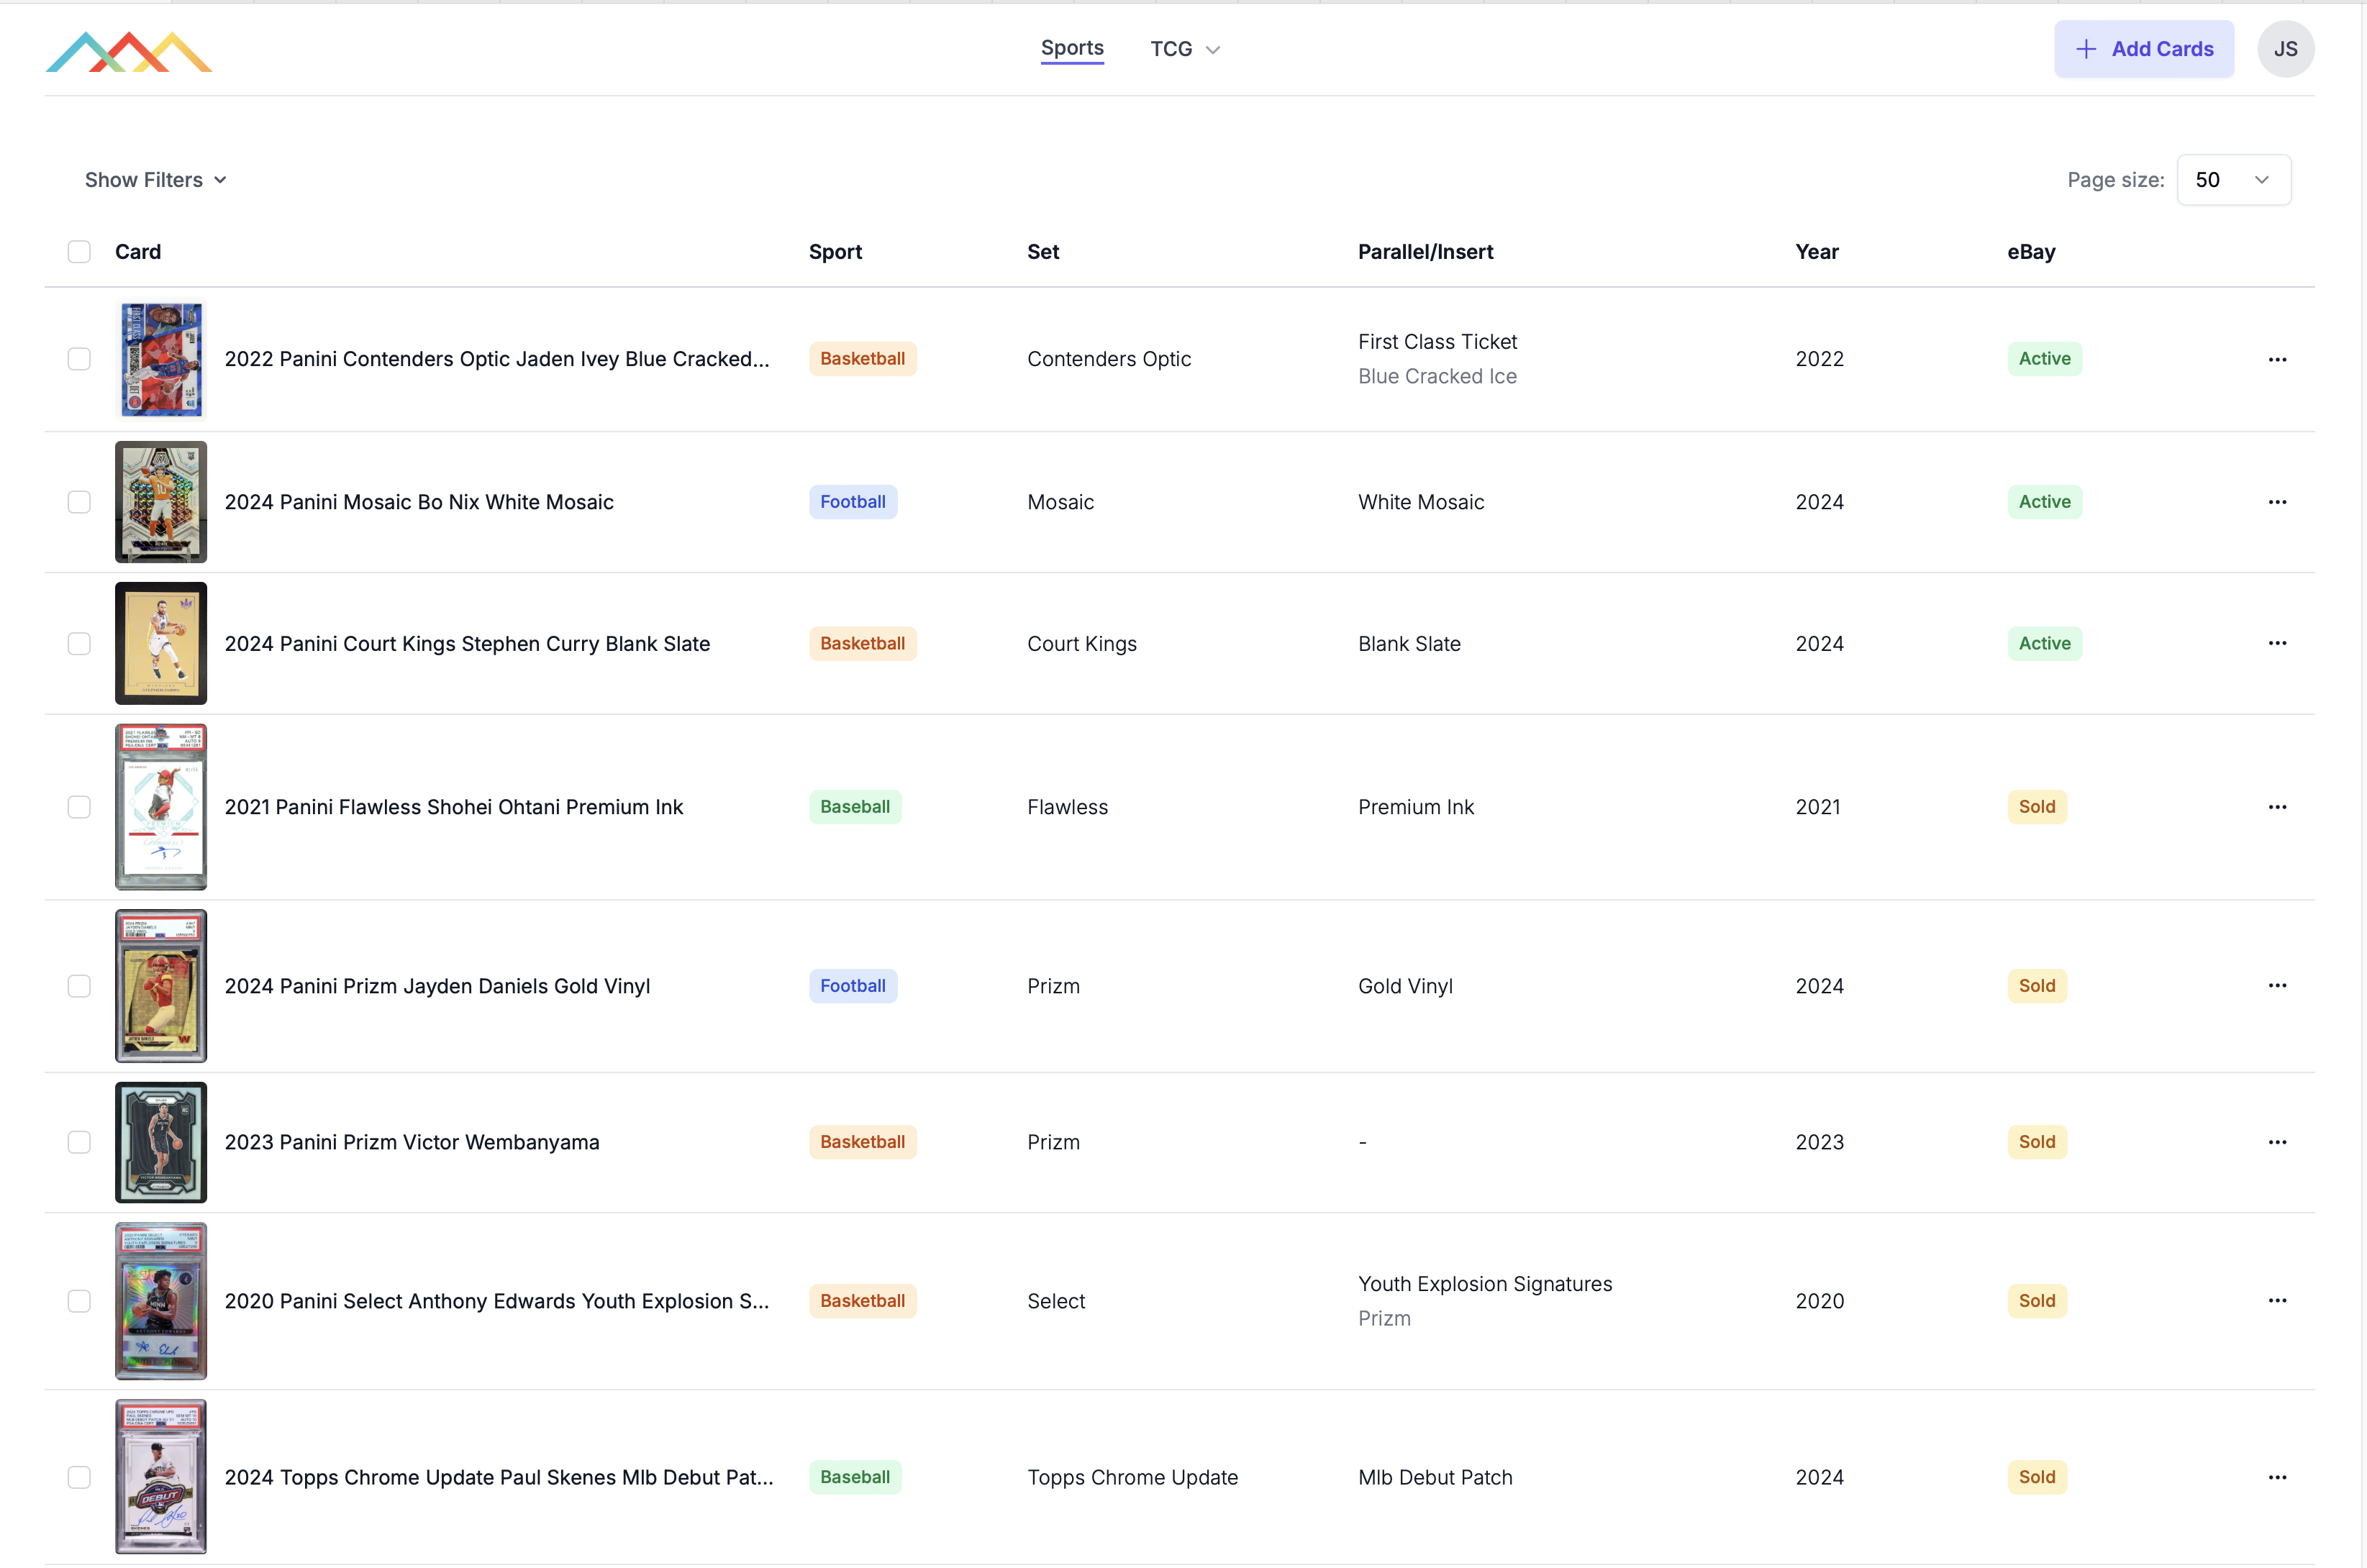Click the Stephen Curry card thumbnail

click(161, 644)
